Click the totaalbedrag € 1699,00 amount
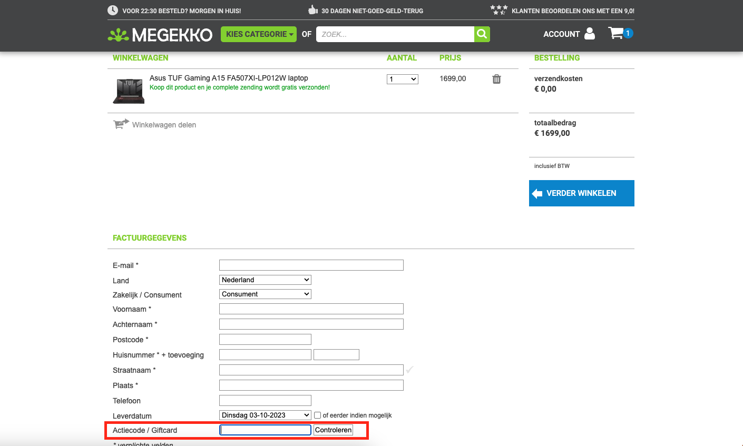Image resolution: width=743 pixels, height=446 pixels. [x=552, y=133]
